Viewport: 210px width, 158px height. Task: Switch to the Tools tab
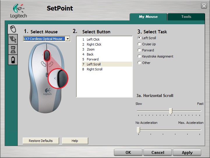pyautogui.click(x=186, y=17)
